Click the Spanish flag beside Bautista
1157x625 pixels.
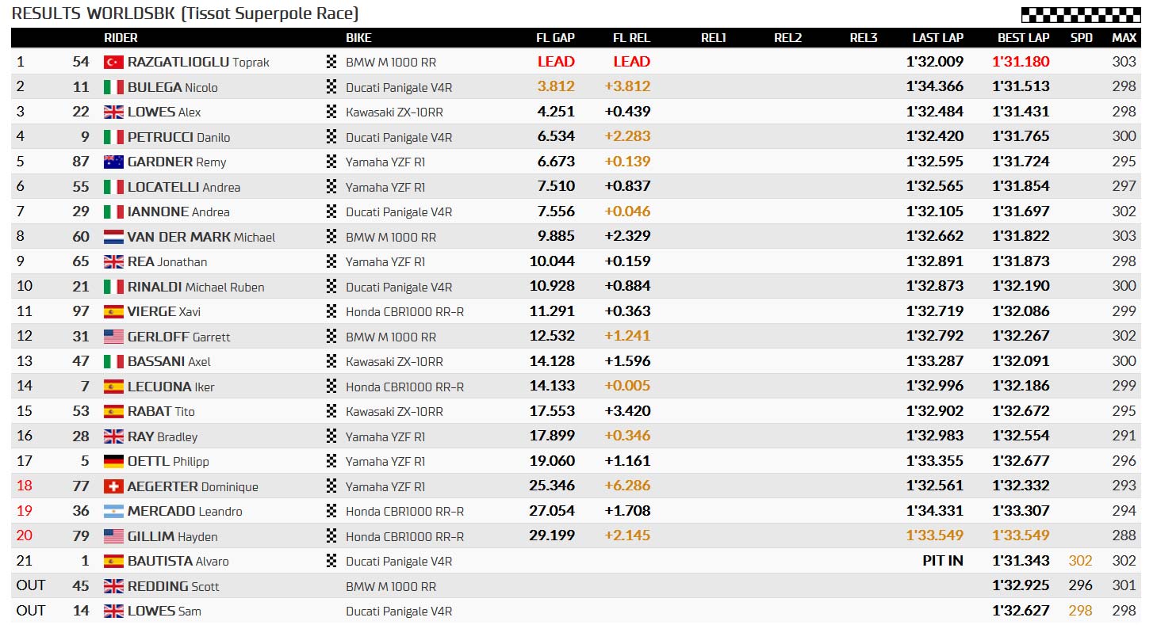(x=113, y=561)
